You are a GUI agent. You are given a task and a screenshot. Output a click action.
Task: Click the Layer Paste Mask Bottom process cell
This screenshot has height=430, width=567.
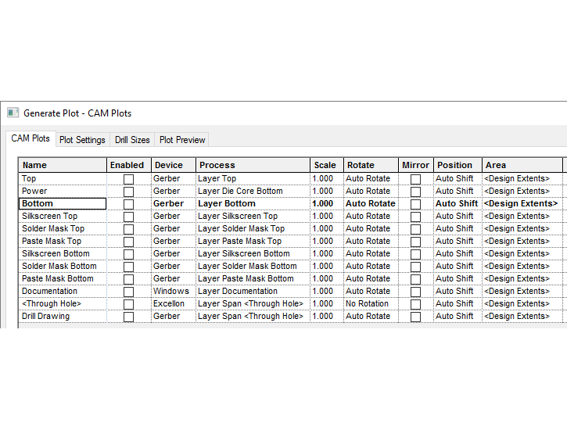tap(253, 278)
